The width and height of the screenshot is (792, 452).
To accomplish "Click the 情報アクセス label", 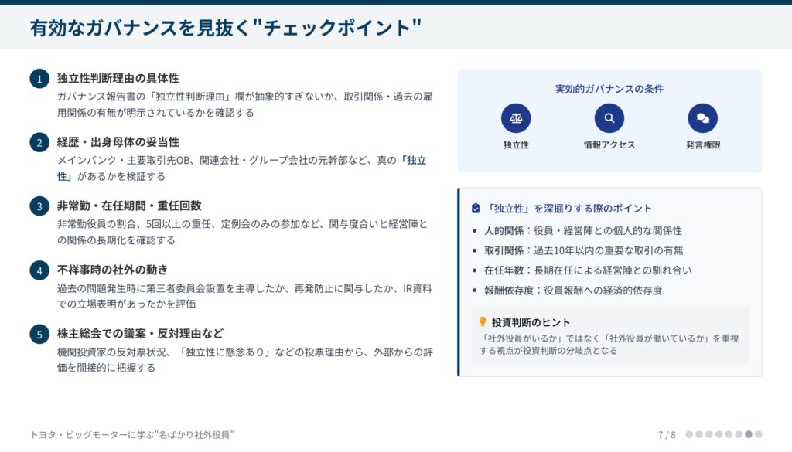I will click(609, 144).
